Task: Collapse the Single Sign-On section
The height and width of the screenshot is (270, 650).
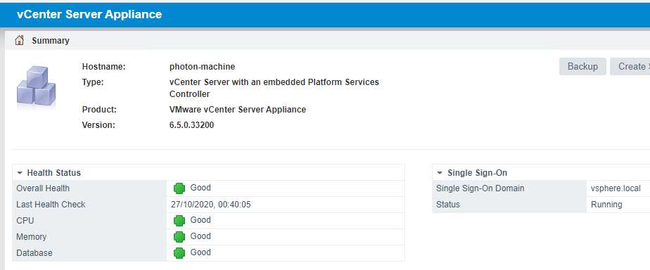Action: pyautogui.click(x=440, y=173)
